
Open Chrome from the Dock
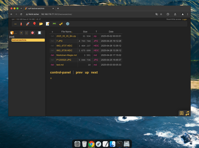coord(91,144)
